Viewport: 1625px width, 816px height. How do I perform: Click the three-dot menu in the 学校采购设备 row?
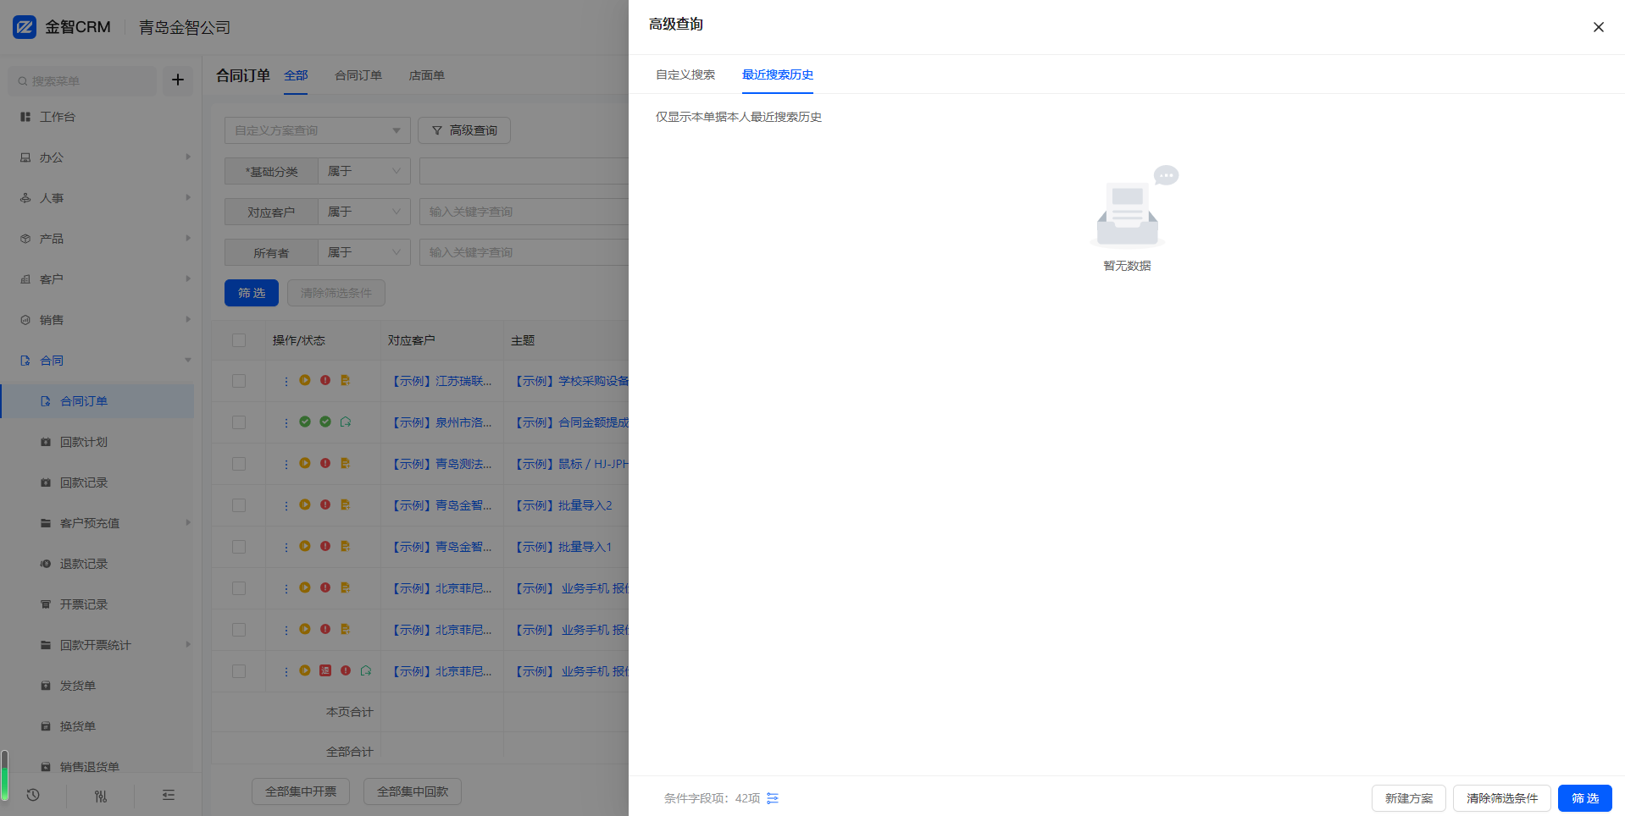pyautogui.click(x=286, y=381)
